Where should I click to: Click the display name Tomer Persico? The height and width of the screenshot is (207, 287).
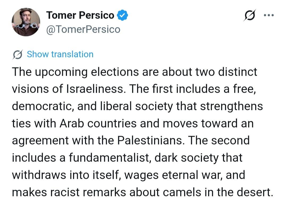click(80, 15)
